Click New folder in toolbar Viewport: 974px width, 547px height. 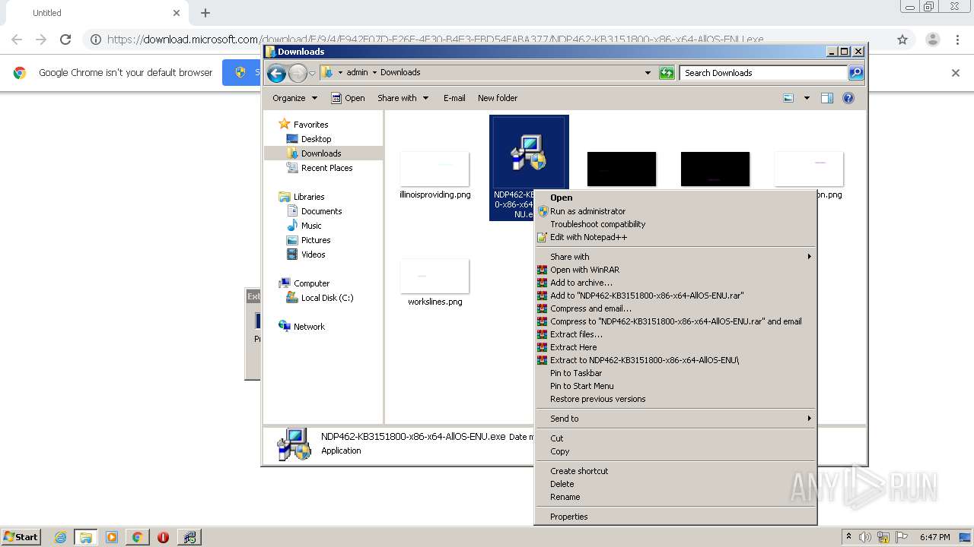[x=498, y=98]
